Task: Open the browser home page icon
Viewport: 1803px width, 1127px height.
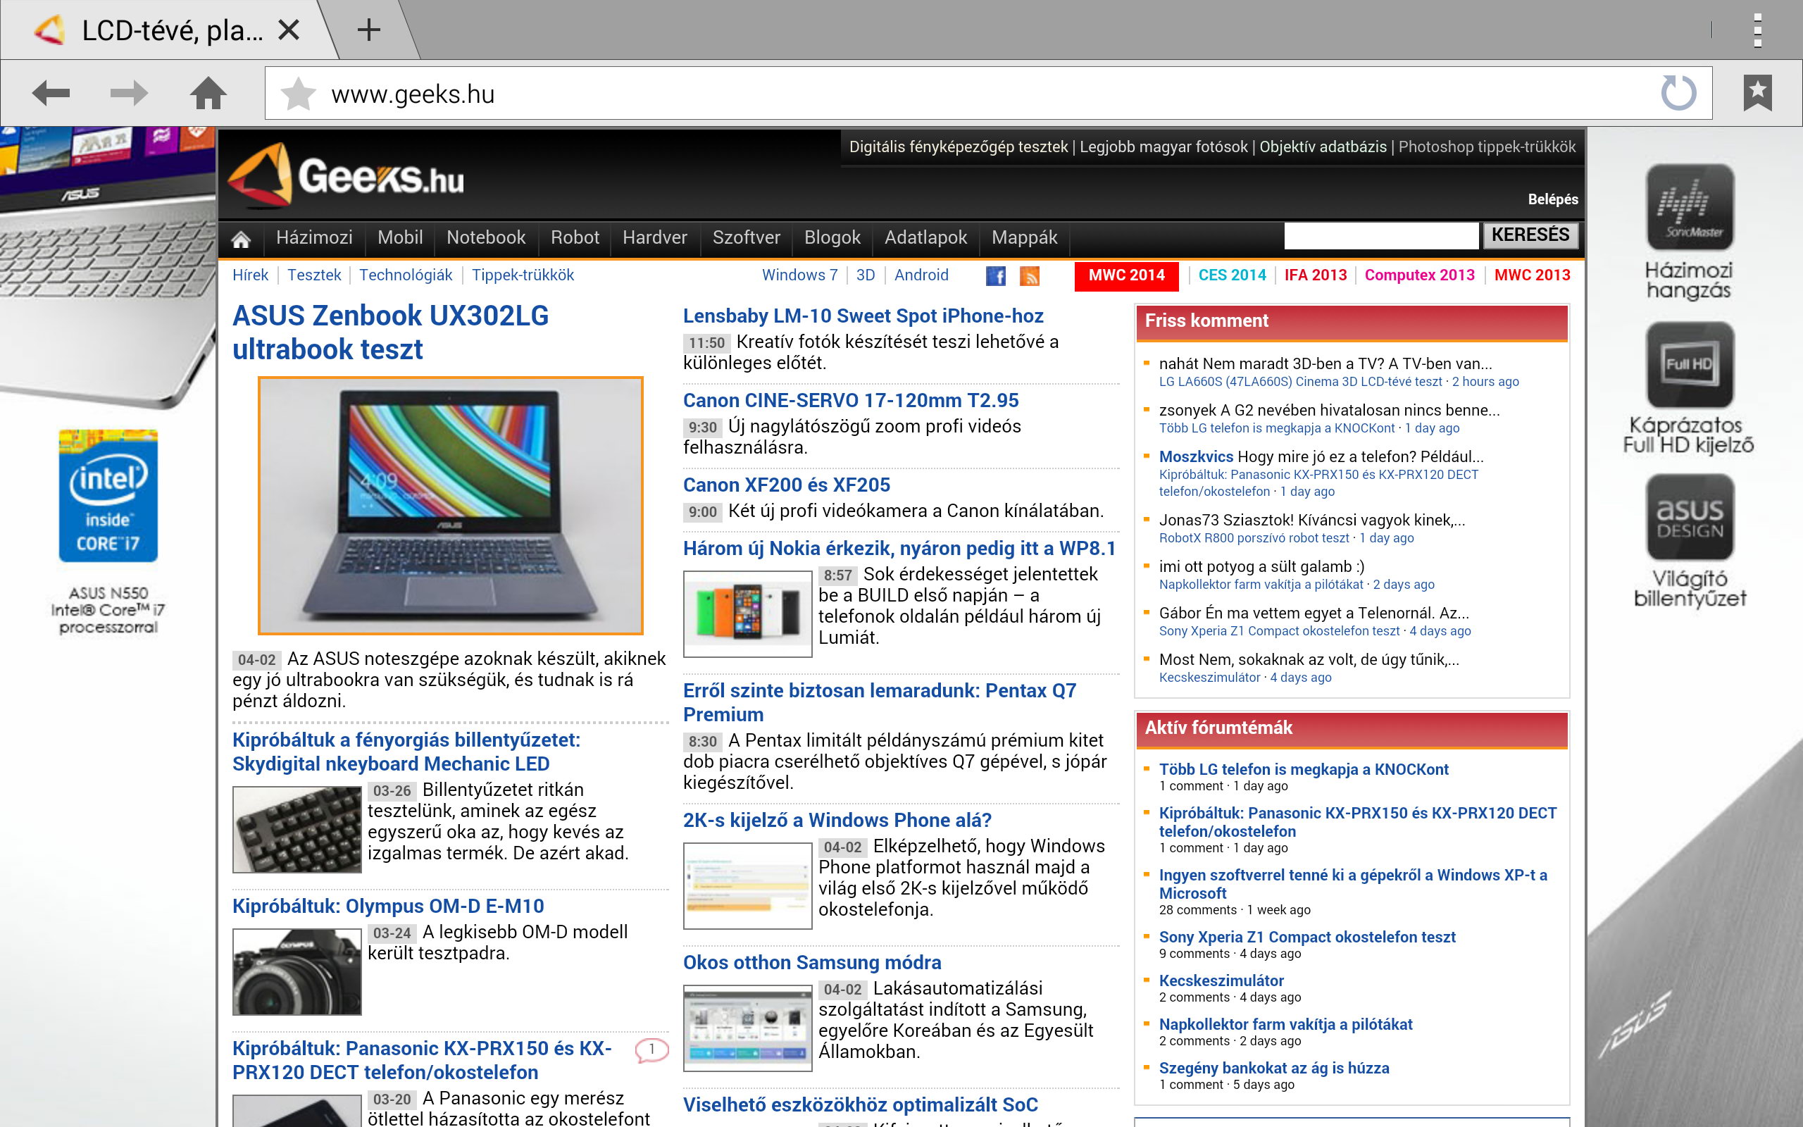Action: coord(208,93)
